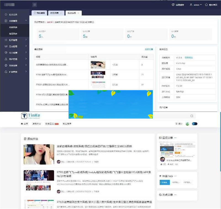Select the 系统设置 system settings gear icon
This screenshot has height=209, width=221.
tap(6, 65)
